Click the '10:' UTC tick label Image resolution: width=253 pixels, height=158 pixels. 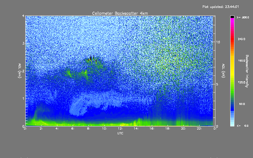(104, 129)
